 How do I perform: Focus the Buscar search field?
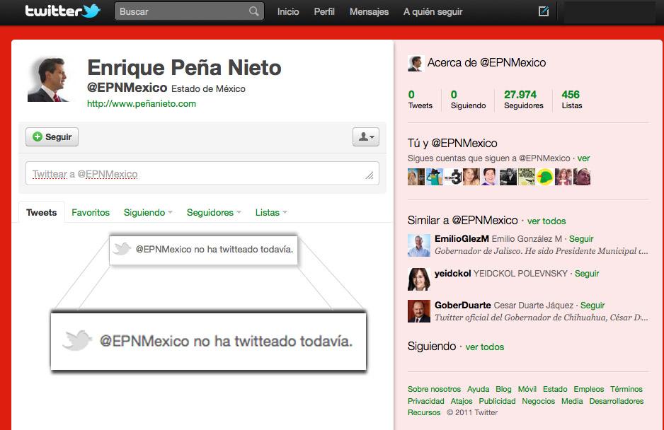click(x=189, y=11)
